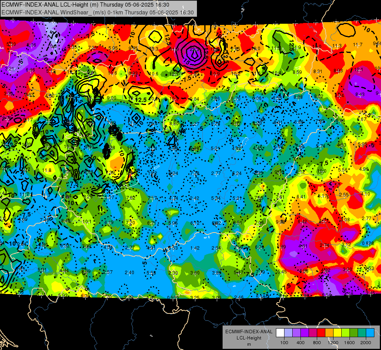Click the wind shear value 4.96
Screen dimensions: 381x350
(x=364, y=169)
